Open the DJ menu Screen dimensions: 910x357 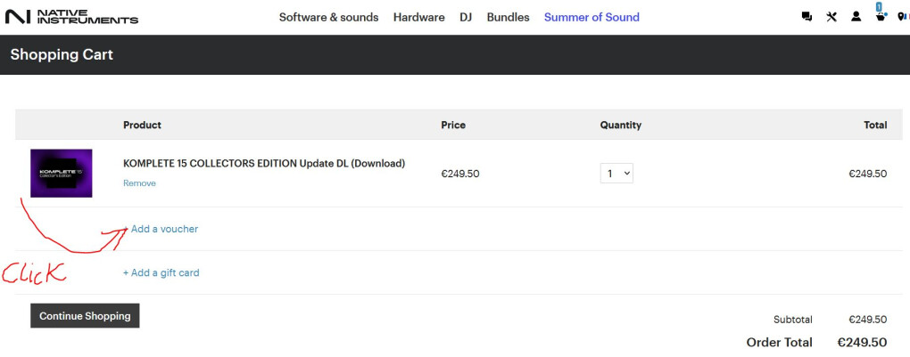pyautogui.click(x=466, y=18)
